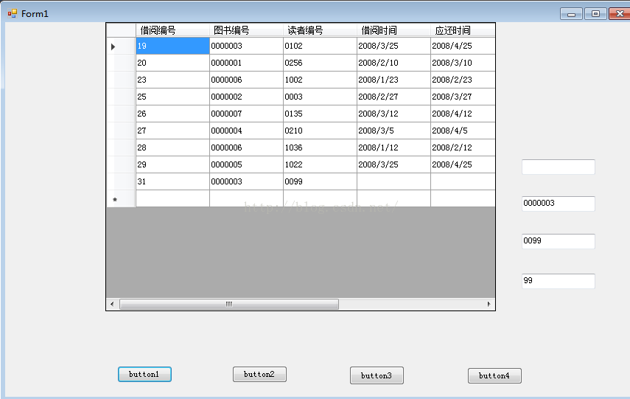Viewport: 630px width, 399px height.
Task: Select the reader number cell 0135
Action: [x=321, y=114]
